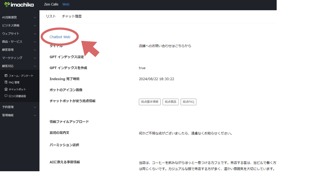Image resolution: width=332 pixels, height=174 pixels.
Task: Expand 商品・サービス sidebar section
Action: tap(20, 41)
